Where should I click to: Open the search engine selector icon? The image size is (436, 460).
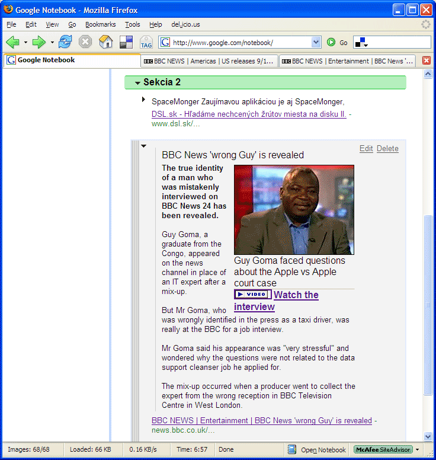coord(361,43)
